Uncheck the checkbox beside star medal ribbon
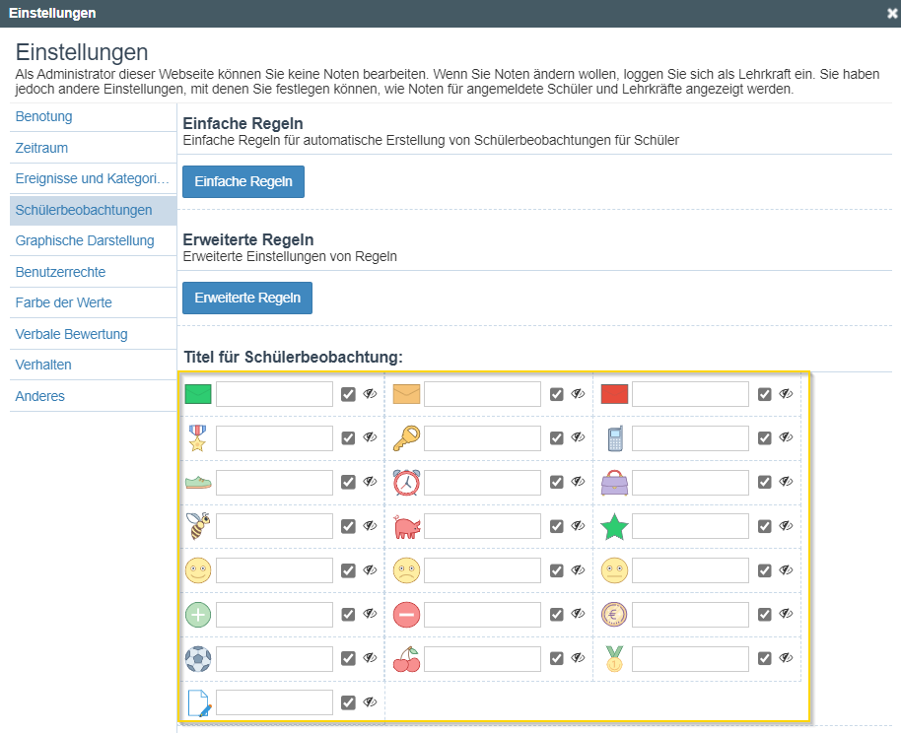901x733 pixels. click(348, 438)
